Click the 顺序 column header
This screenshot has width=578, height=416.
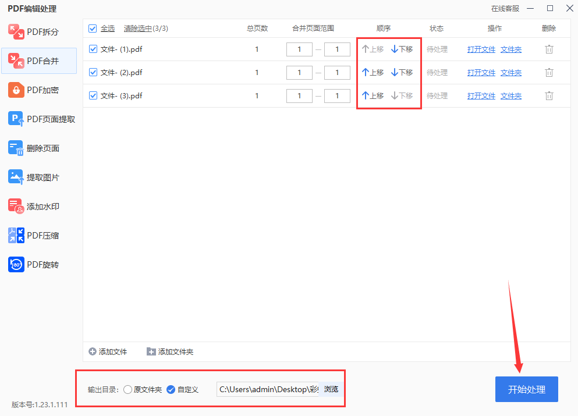[x=384, y=29]
